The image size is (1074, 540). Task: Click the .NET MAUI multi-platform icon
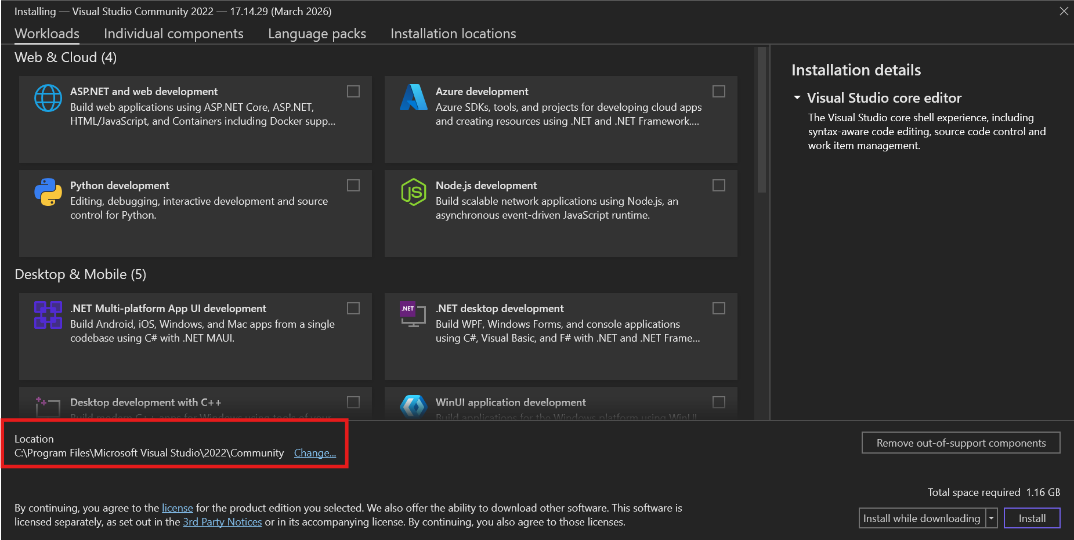tap(48, 315)
